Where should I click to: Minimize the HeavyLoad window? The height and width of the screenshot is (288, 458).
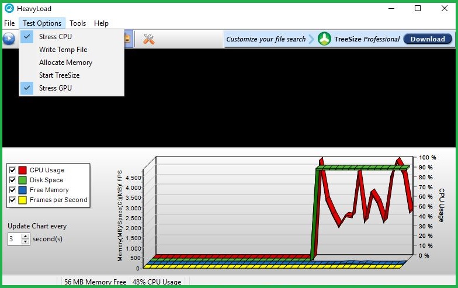(391, 8)
